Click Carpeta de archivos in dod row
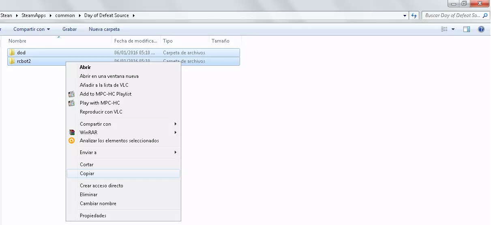The height and width of the screenshot is (225, 491). pos(184,53)
